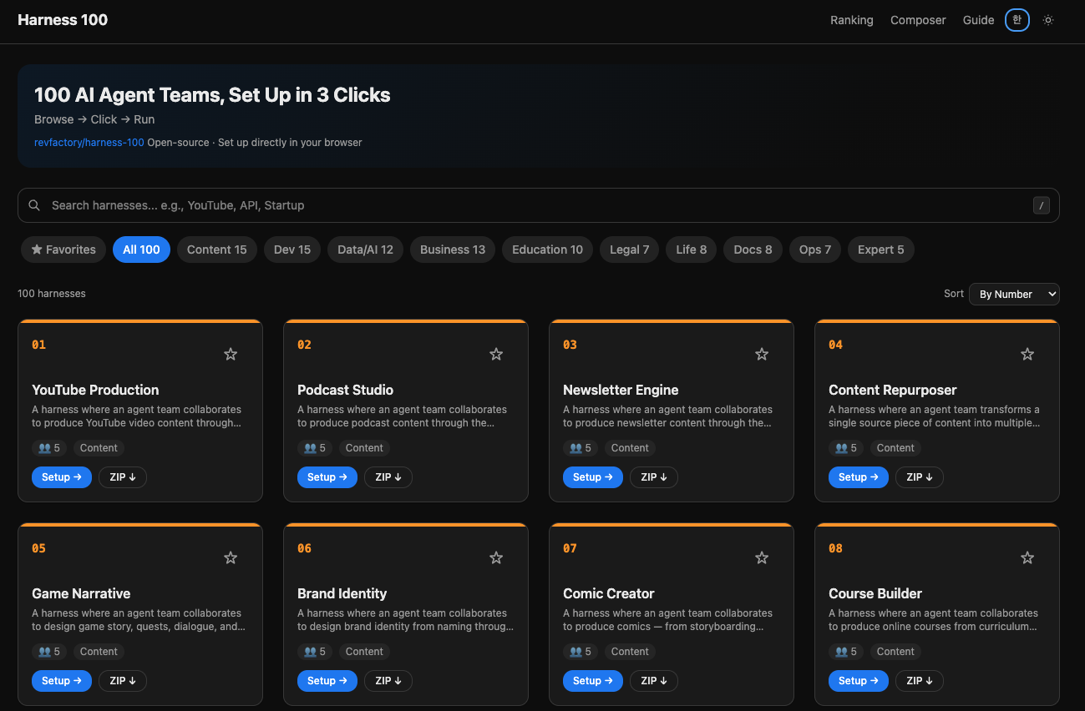Toggle the Content Repurposer favorite star
The image size is (1085, 711).
click(x=1027, y=354)
